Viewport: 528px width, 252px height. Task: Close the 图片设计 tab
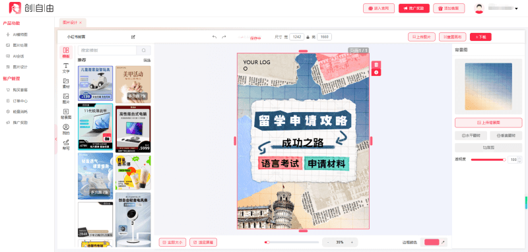click(81, 22)
